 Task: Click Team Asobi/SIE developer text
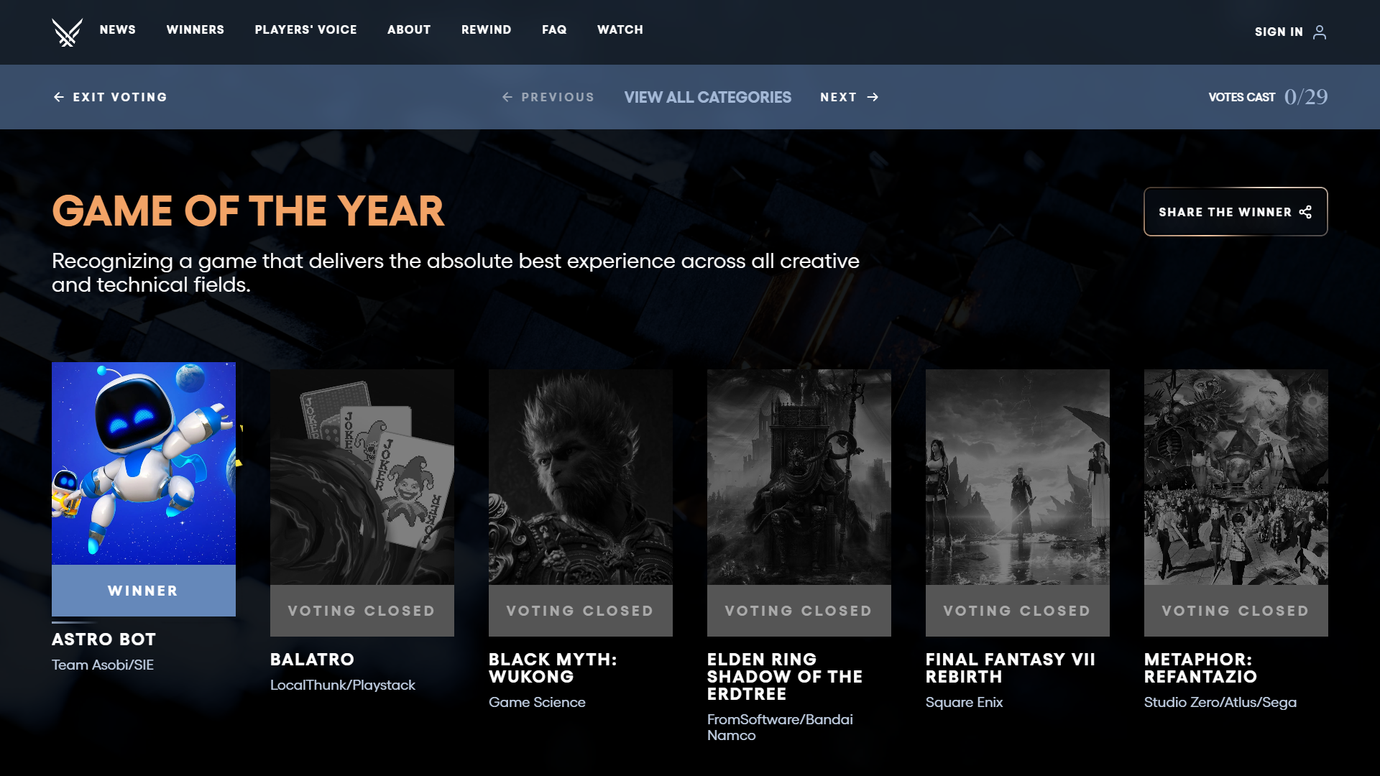(103, 665)
